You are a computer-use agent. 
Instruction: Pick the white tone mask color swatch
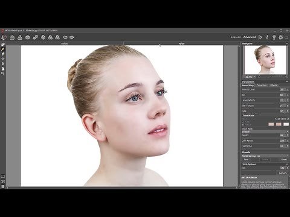click(286, 124)
